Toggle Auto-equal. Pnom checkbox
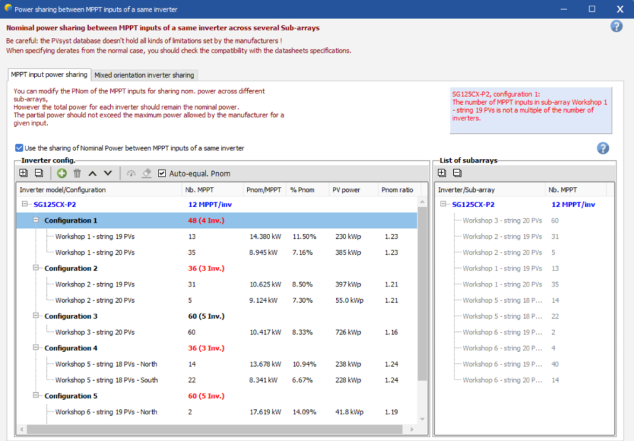The image size is (634, 441). (162, 174)
